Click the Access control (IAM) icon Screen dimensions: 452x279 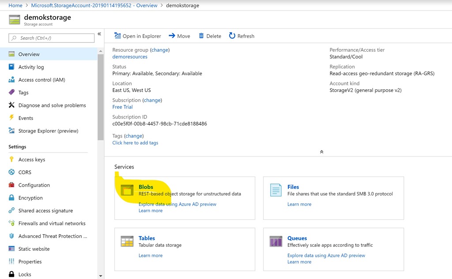11,80
